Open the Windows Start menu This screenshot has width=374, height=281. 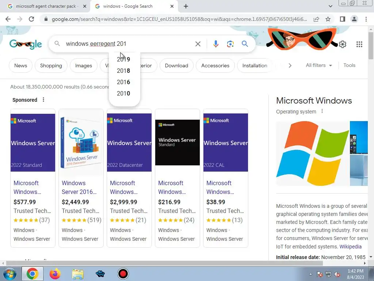click(9, 274)
